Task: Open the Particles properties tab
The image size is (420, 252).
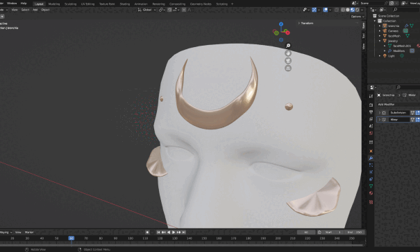Action: (x=371, y=165)
